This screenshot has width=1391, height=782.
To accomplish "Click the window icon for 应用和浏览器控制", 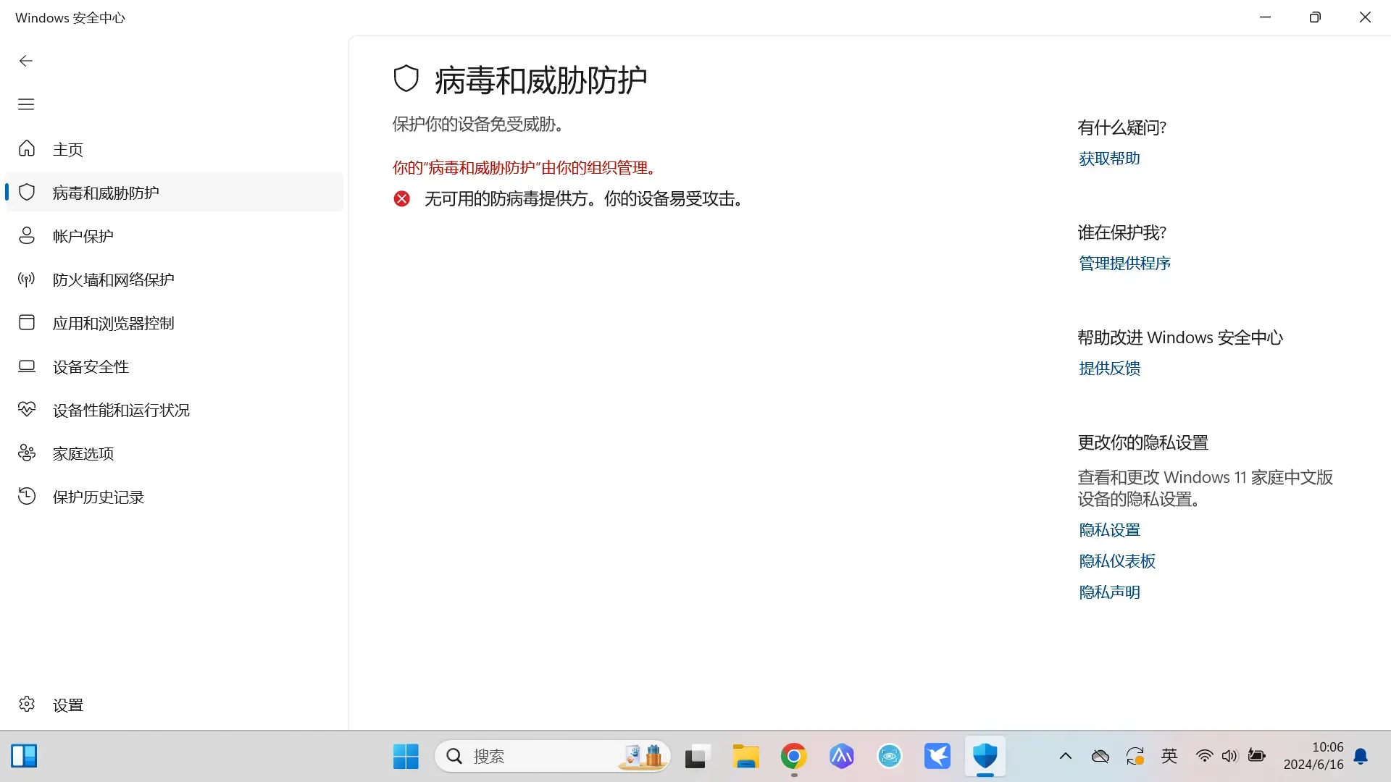I will coord(27,322).
